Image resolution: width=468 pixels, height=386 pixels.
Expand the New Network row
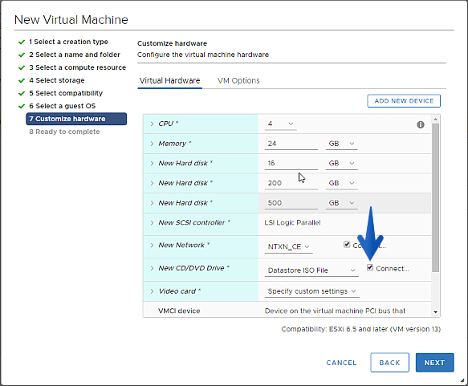point(152,246)
